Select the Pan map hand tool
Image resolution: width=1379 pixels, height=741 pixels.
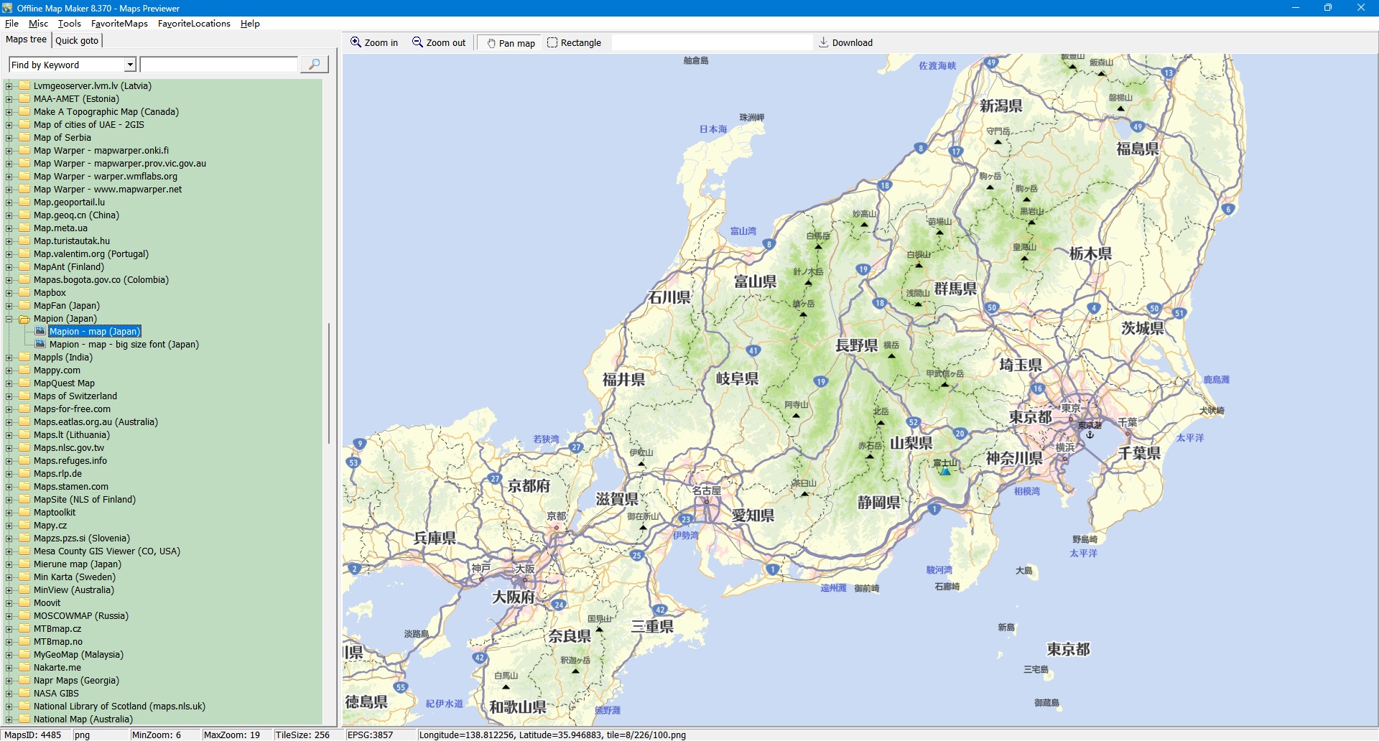click(492, 43)
